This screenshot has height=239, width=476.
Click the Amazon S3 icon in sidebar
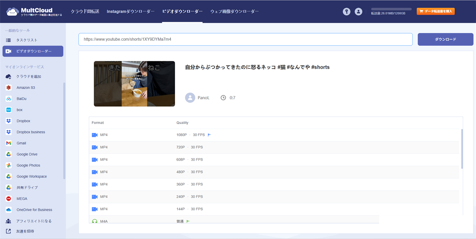pos(9,87)
